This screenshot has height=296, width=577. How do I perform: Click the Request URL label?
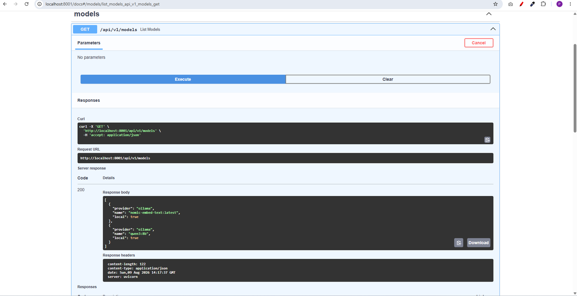(x=89, y=149)
